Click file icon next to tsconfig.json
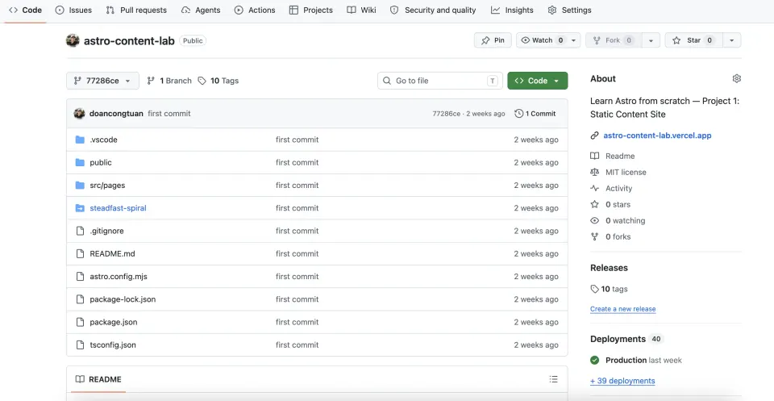Viewport: 774px width, 401px height. point(80,345)
